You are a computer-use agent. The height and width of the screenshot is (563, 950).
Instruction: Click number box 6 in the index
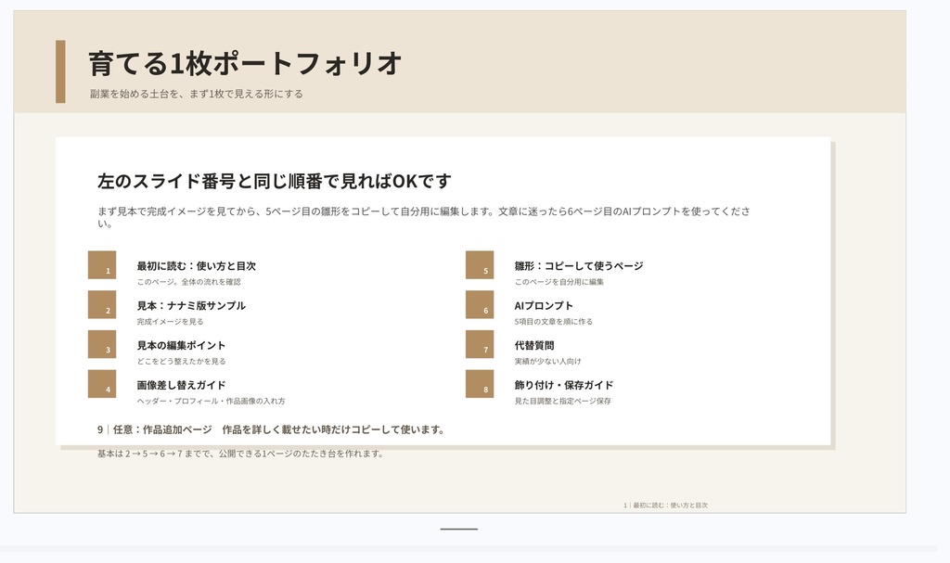pyautogui.click(x=480, y=304)
